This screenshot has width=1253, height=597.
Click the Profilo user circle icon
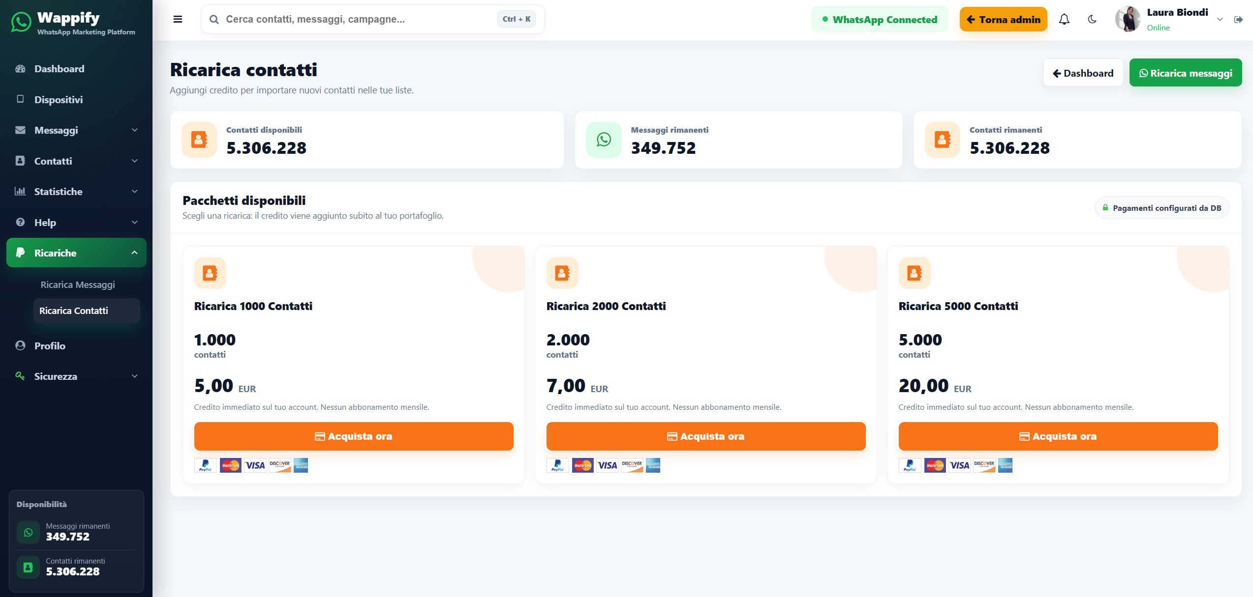point(20,345)
